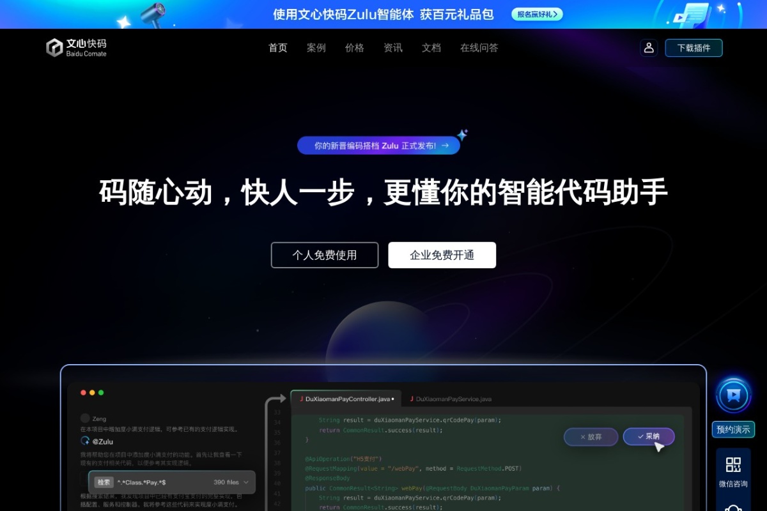This screenshot has width=767, height=511.
Task: Click the 企业免费开通 button
Action: coord(442,254)
